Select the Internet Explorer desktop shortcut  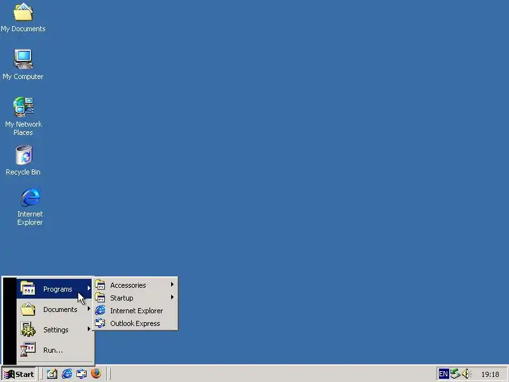pyautogui.click(x=30, y=207)
